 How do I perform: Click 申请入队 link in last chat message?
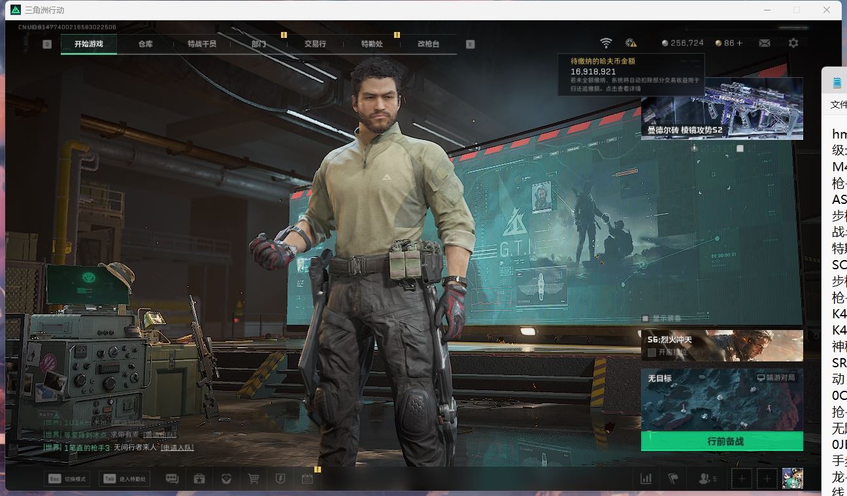pos(177,448)
